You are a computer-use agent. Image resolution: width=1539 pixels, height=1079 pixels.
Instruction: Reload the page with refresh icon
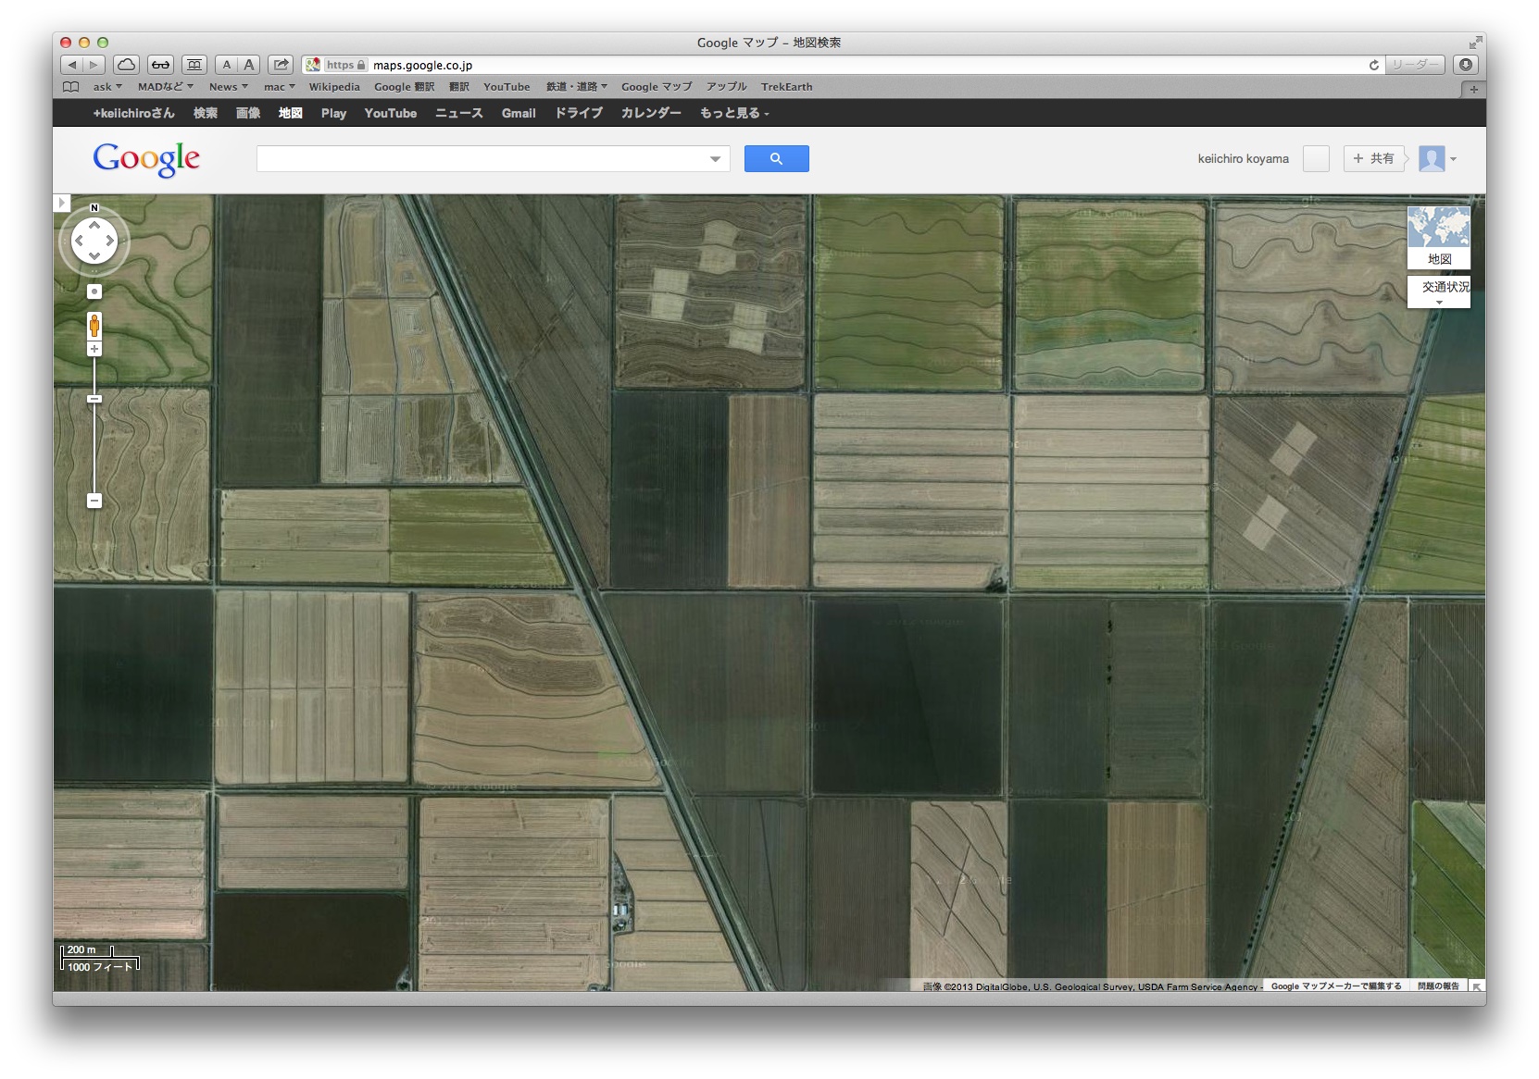coord(1374,65)
